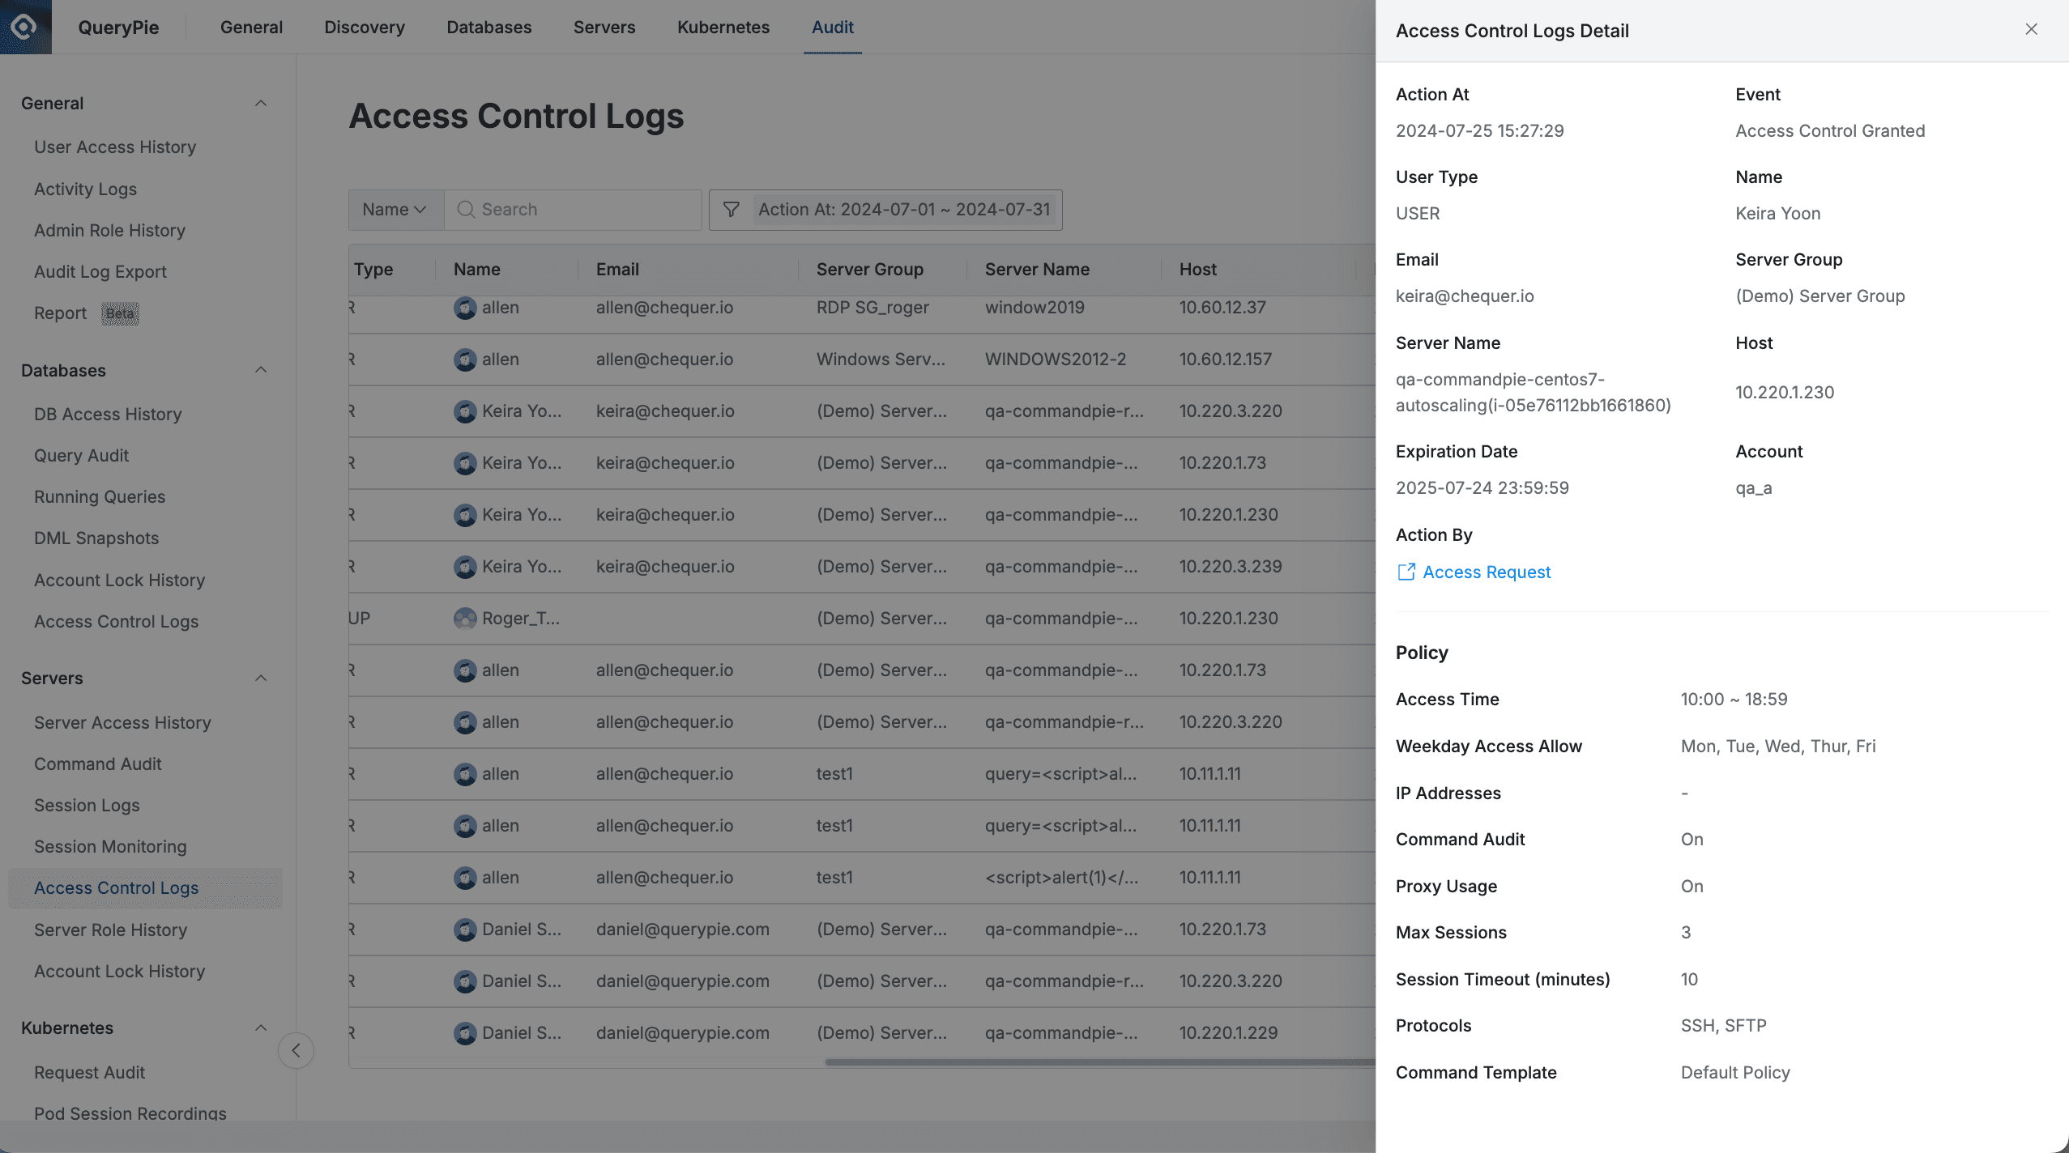The image size is (2069, 1153).
Task: Collapse the General sidebar section
Action: pos(261,102)
